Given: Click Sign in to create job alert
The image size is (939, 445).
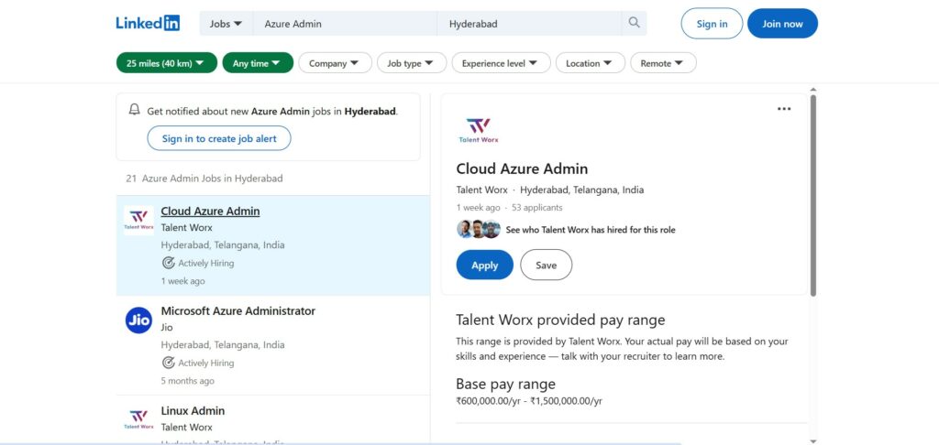Looking at the screenshot, I should [218, 138].
